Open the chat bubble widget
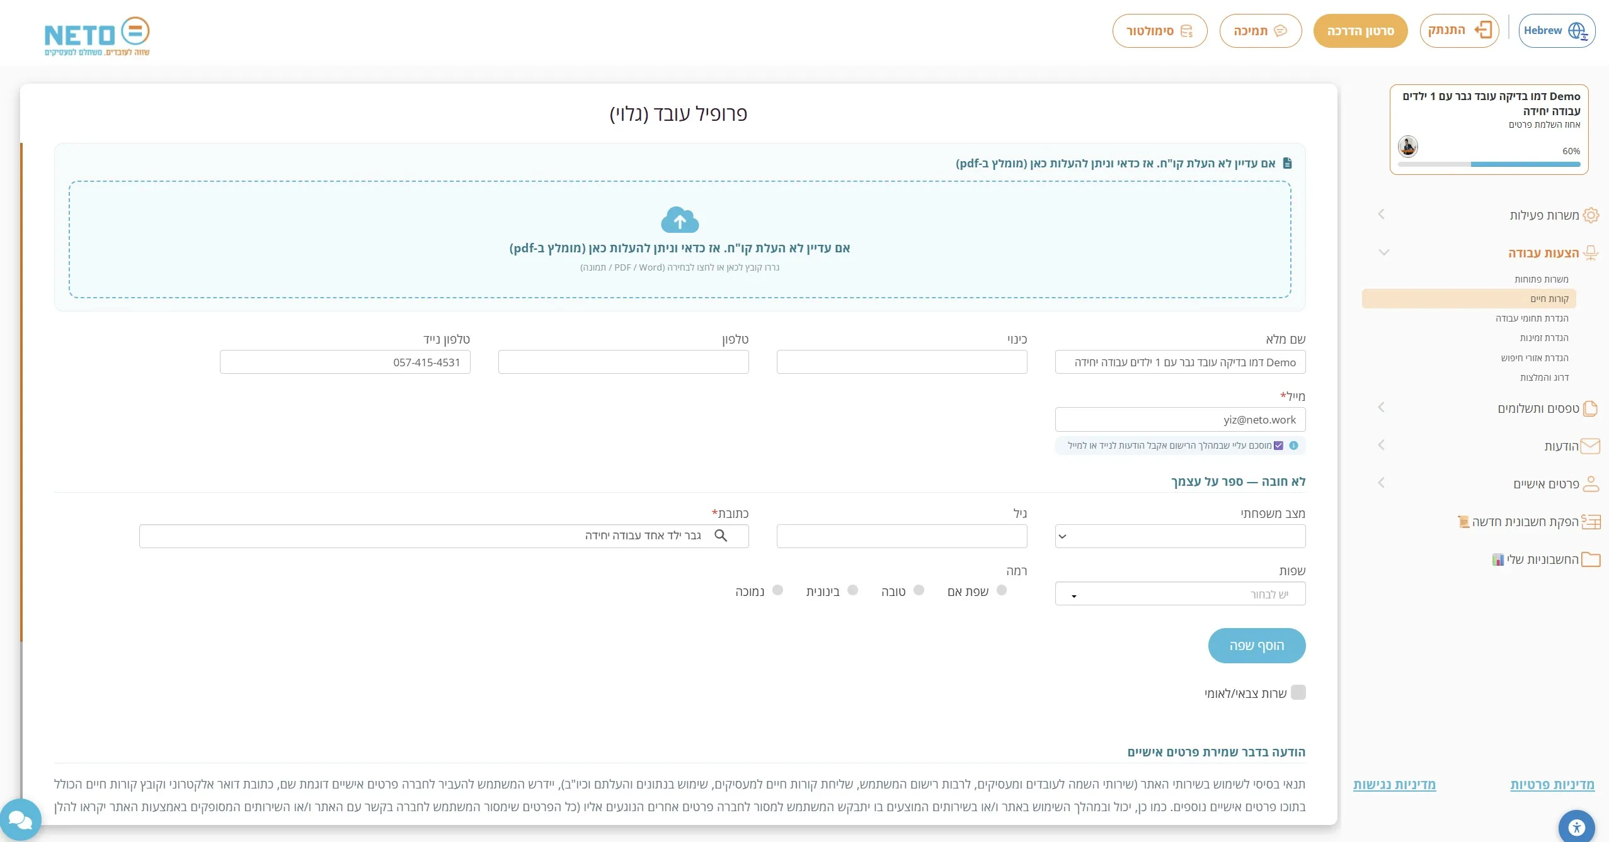This screenshot has width=1609, height=842. pos(20,819)
